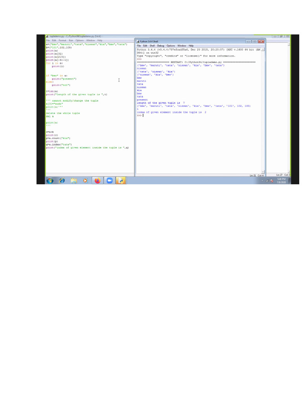Click the Shell status 'Ln: 21 Col: 4'
302x403 pixels.
256,176
